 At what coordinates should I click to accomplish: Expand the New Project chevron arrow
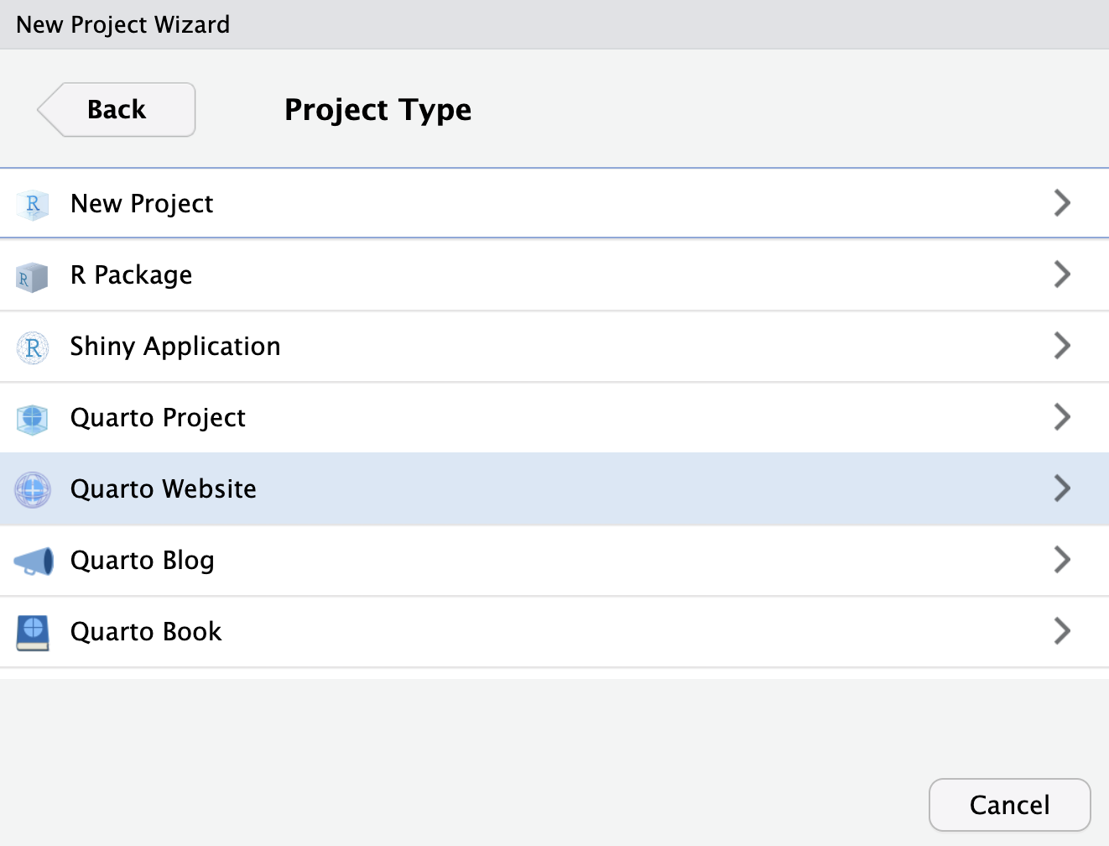(1062, 203)
